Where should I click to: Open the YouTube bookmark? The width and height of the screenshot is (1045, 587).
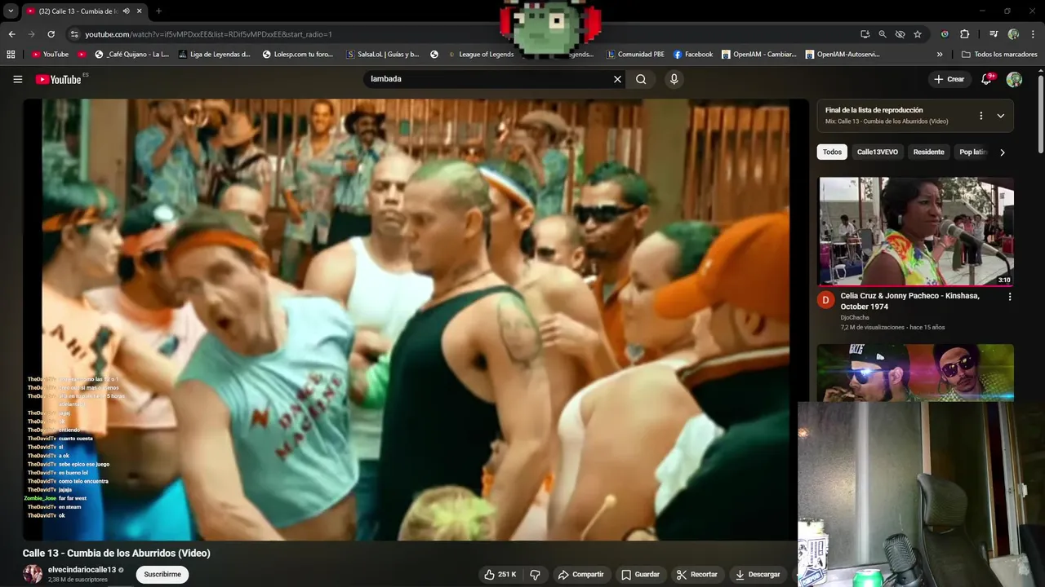point(50,55)
